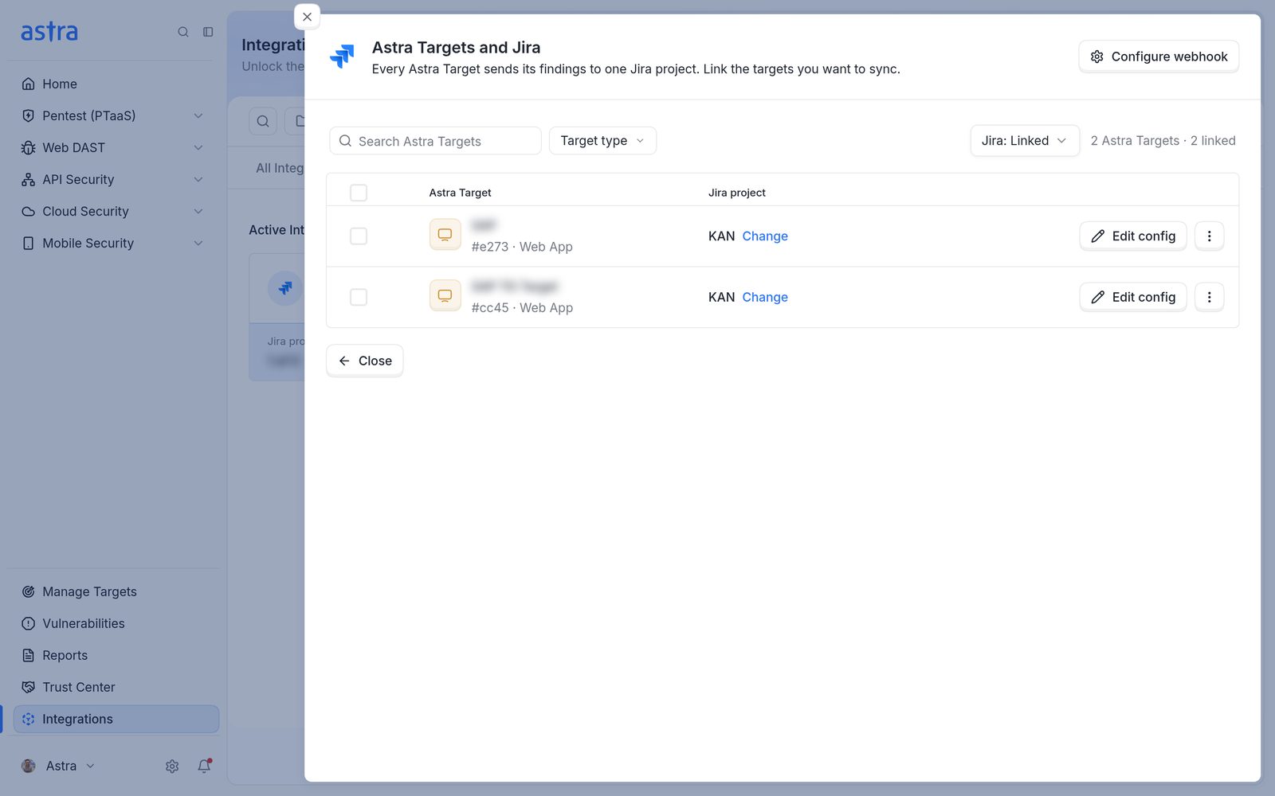Click the Jira icon in Active Integrations card

tap(284, 288)
